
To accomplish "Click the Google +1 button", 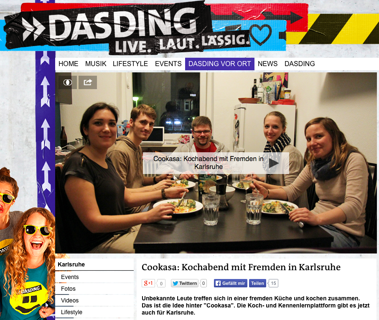I will (148, 283).
